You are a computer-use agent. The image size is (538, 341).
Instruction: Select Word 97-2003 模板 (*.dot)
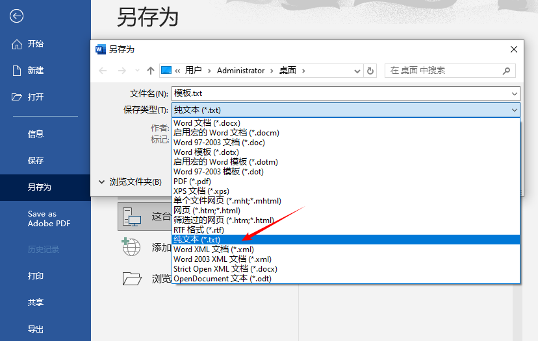pyautogui.click(x=346, y=172)
